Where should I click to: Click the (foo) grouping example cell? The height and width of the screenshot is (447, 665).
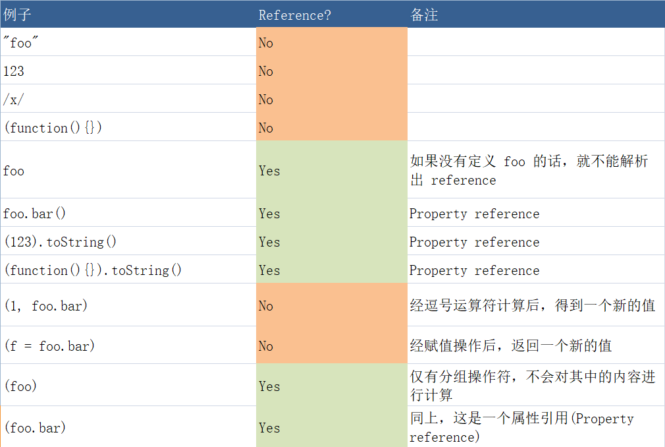pos(128,386)
